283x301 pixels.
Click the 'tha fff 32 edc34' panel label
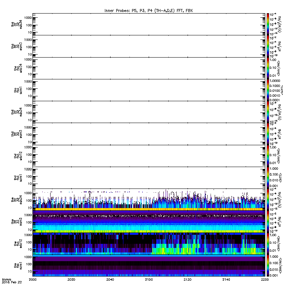[x=17, y=24]
